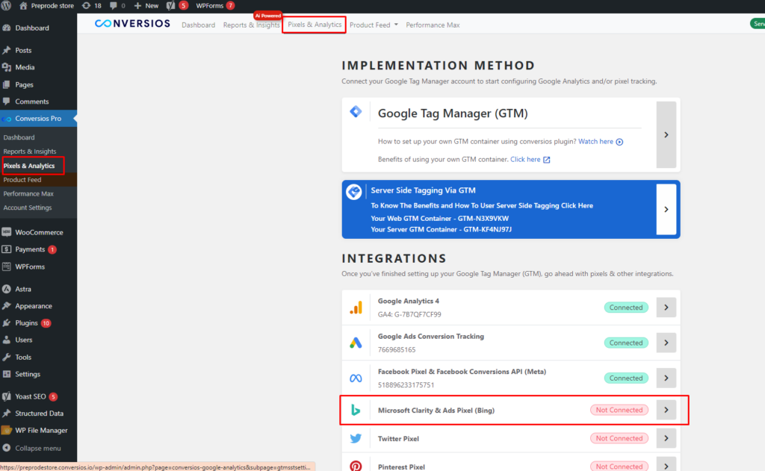Click the Pinterest logo icon

tap(356, 466)
